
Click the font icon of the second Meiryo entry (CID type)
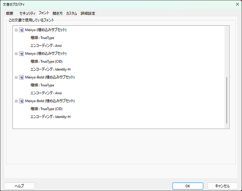click(21, 53)
